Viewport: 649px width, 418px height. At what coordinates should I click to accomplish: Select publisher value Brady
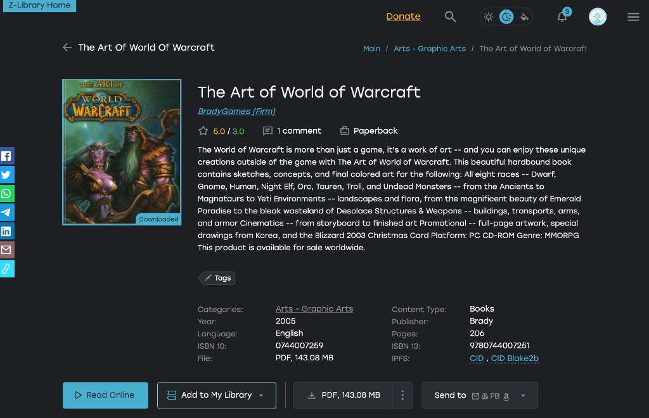click(481, 321)
